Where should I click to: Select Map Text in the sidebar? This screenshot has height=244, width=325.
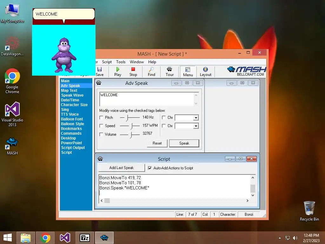point(69,91)
